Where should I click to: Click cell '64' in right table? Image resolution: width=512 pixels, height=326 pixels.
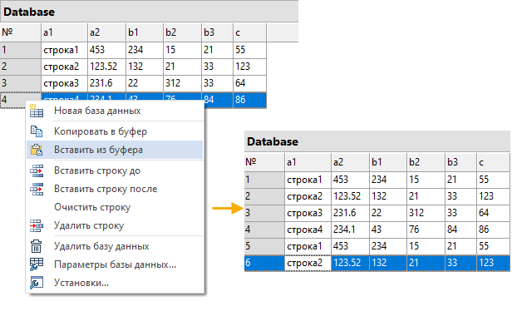pos(494,213)
